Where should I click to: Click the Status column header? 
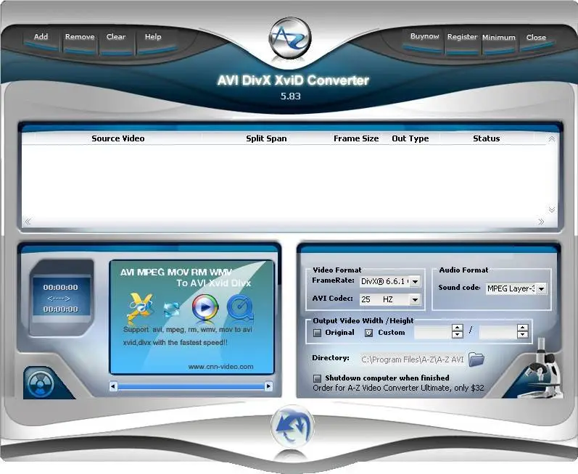coord(486,138)
